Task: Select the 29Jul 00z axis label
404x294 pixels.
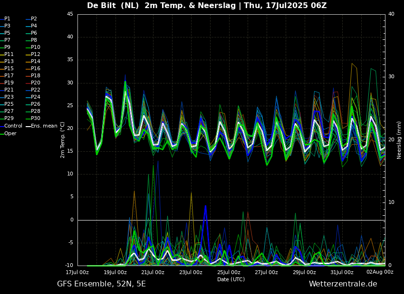Action: pos(304,272)
